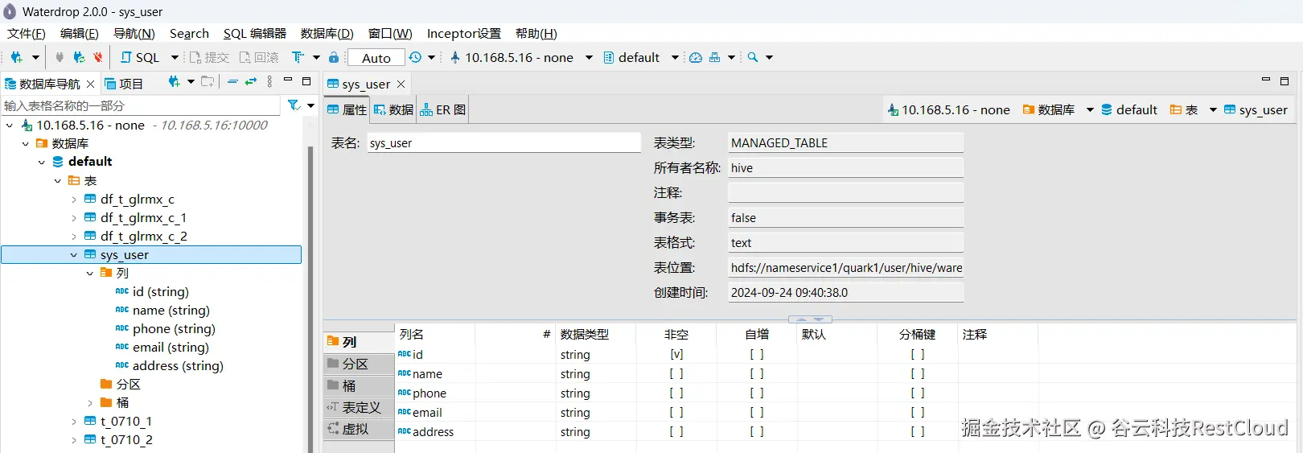Image resolution: width=1303 pixels, height=453 pixels.
Task: Open the SQL 编辑器 menu
Action: 255,33
